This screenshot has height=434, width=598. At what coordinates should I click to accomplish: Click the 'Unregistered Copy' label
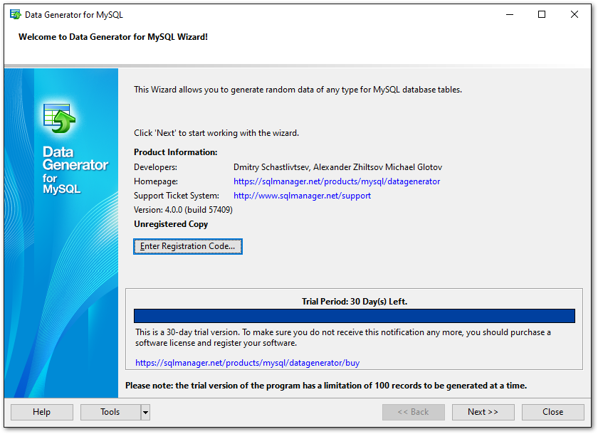[171, 224]
